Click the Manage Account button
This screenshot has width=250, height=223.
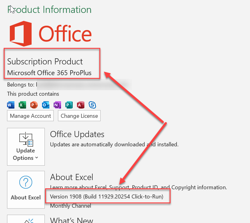click(x=30, y=116)
